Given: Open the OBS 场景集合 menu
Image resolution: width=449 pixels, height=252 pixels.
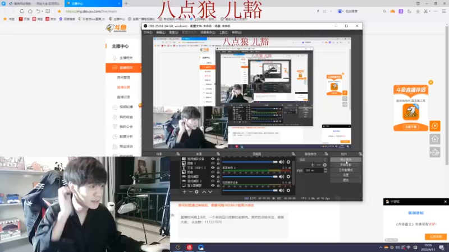Looking at the screenshot, I should pyautogui.click(x=208, y=32).
